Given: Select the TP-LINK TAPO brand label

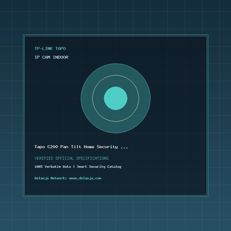Looking at the screenshot, I should [x=50, y=49].
